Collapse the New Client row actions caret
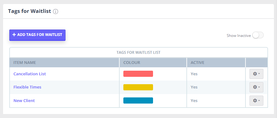277x118 pixels. [x=259, y=100]
